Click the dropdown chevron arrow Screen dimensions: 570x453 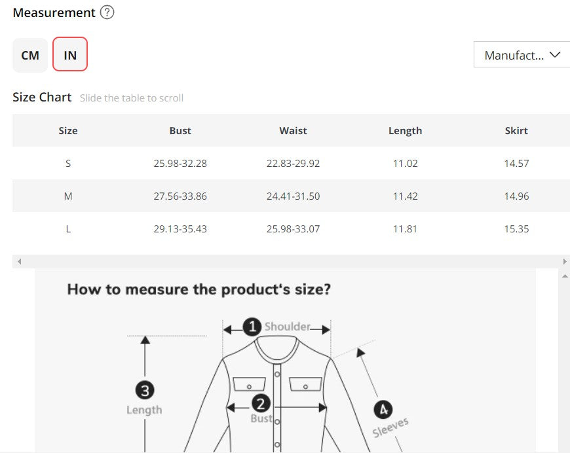point(555,55)
